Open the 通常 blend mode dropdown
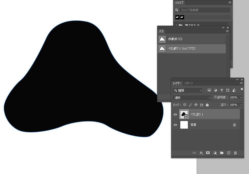Screen dimensions: 249x174 [x=192, y=98]
